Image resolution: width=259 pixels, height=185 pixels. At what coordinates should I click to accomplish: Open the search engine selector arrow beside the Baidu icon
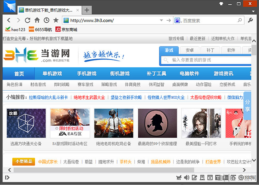(181, 22)
